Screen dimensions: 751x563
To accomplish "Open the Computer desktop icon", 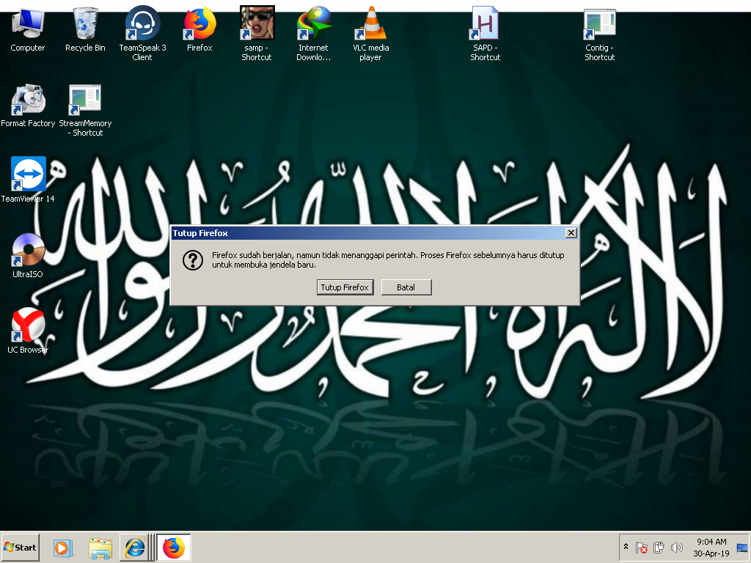I will click(x=28, y=29).
